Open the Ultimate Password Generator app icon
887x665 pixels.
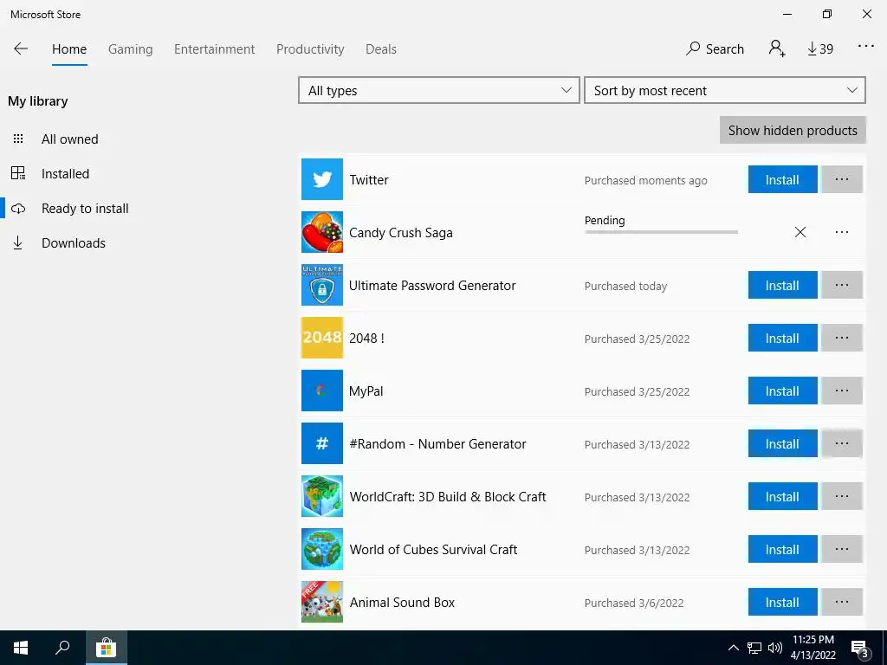click(x=322, y=285)
